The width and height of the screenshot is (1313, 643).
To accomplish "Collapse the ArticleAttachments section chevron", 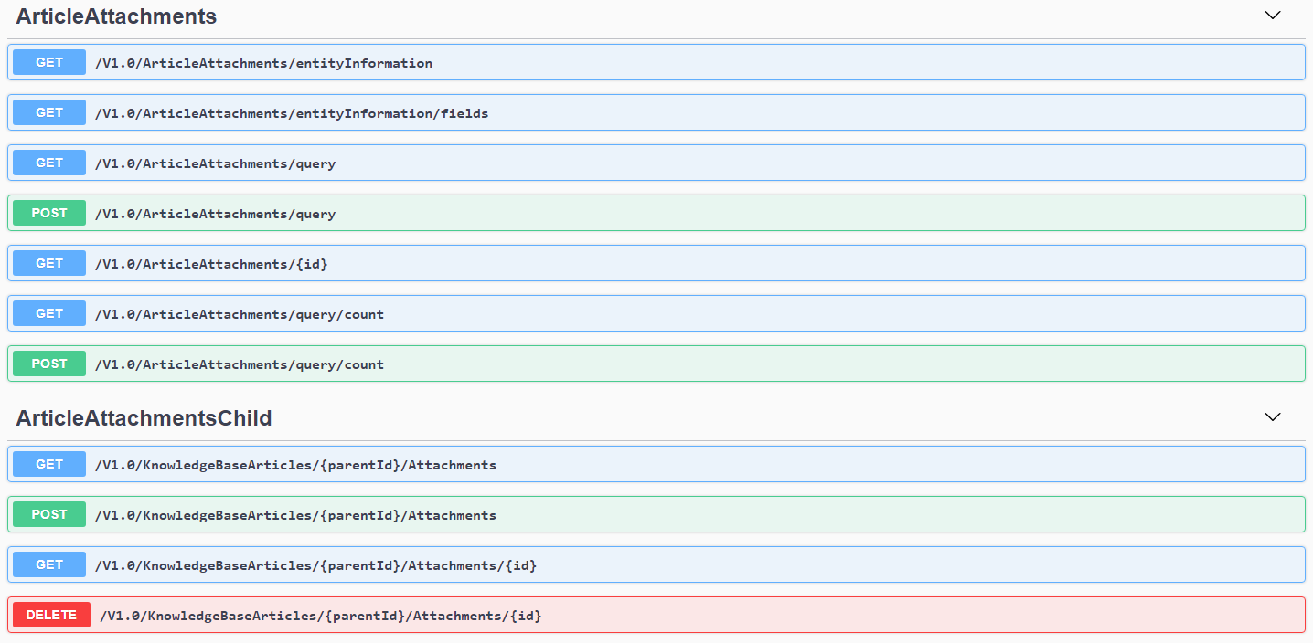I will 1272,16.
